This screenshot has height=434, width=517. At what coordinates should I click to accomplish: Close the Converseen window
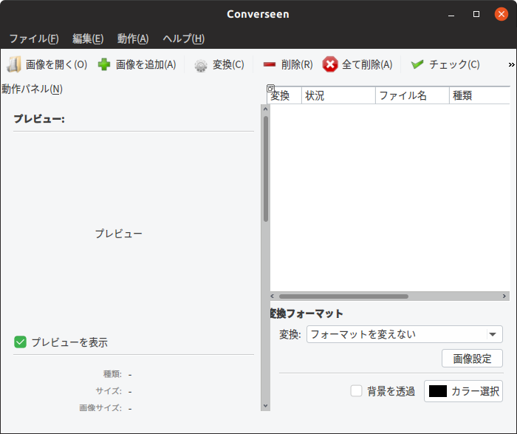[501, 14]
